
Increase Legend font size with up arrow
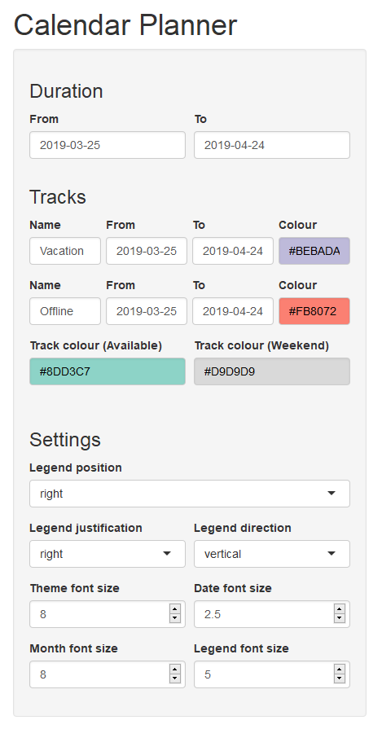tap(340, 670)
